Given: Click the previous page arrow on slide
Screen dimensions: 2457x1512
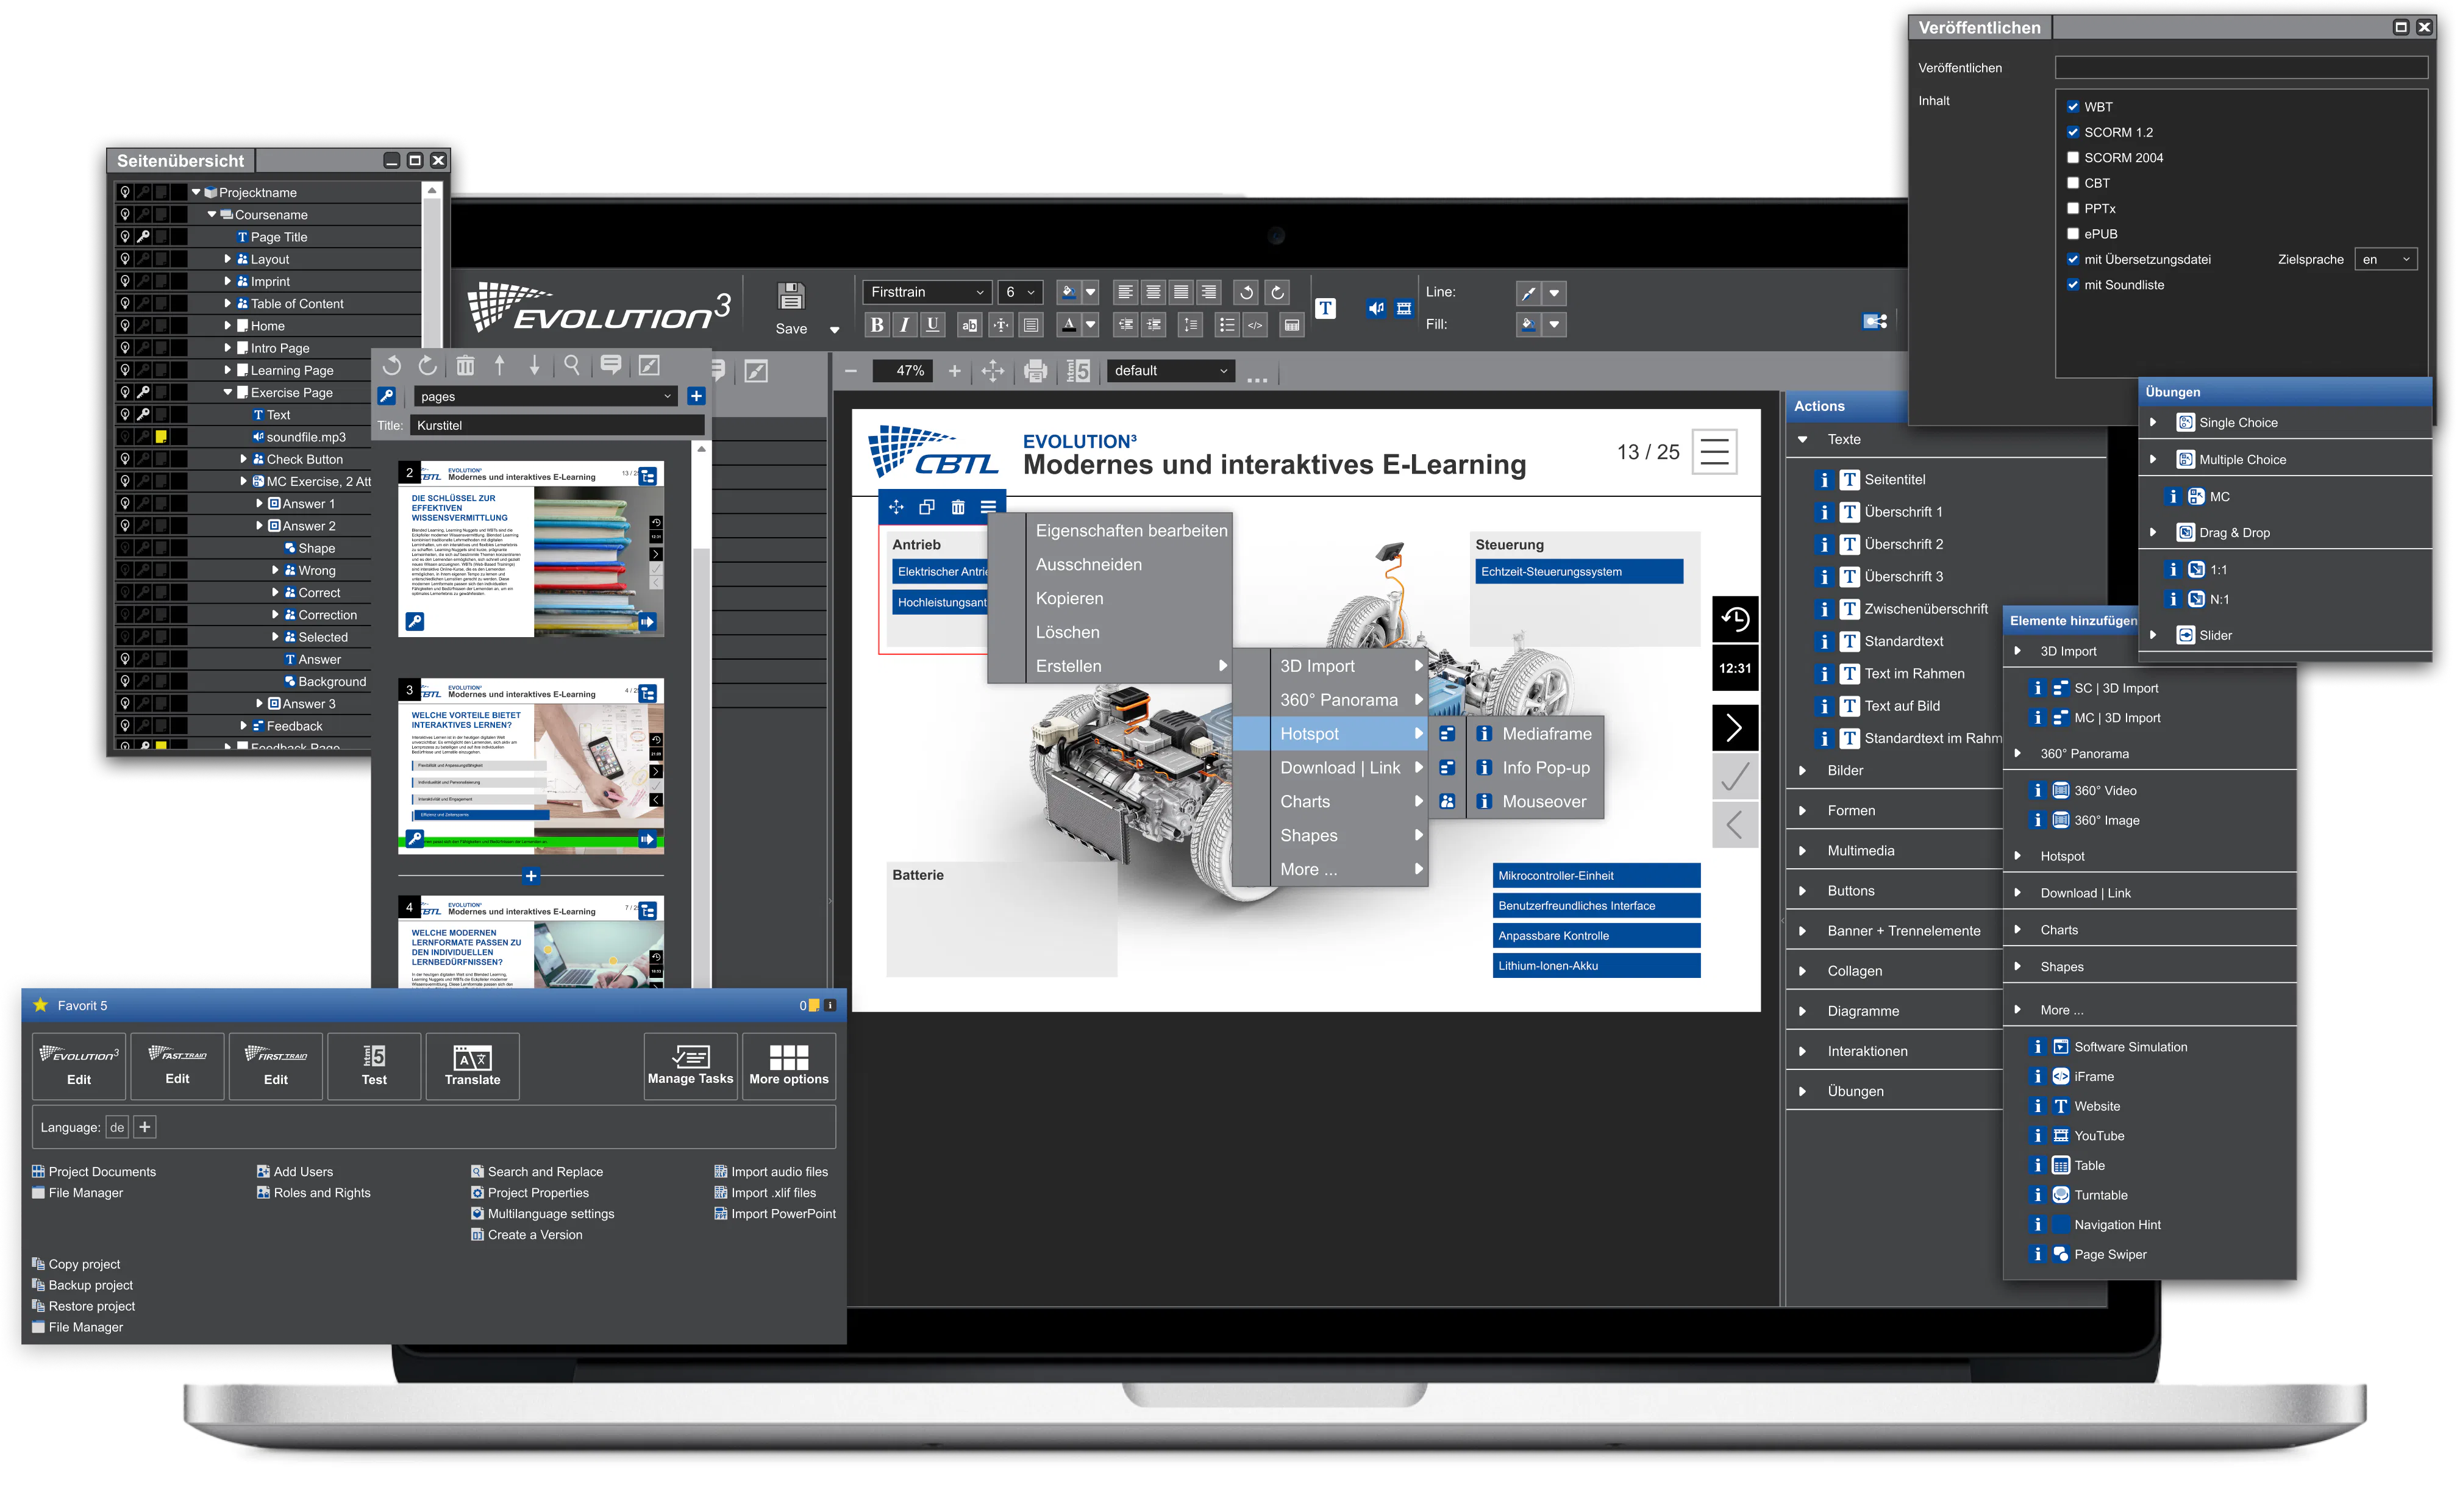Looking at the screenshot, I should pyautogui.click(x=1735, y=825).
